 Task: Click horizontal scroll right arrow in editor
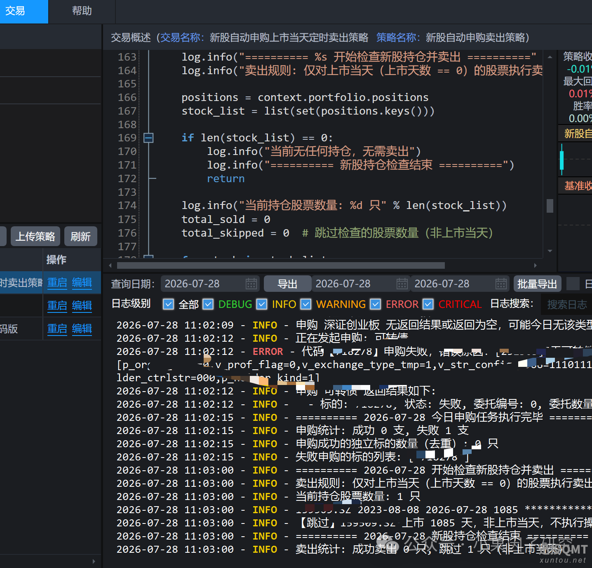tap(536, 265)
